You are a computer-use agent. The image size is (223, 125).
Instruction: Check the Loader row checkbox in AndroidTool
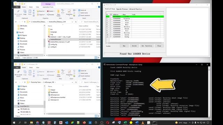point(111,17)
